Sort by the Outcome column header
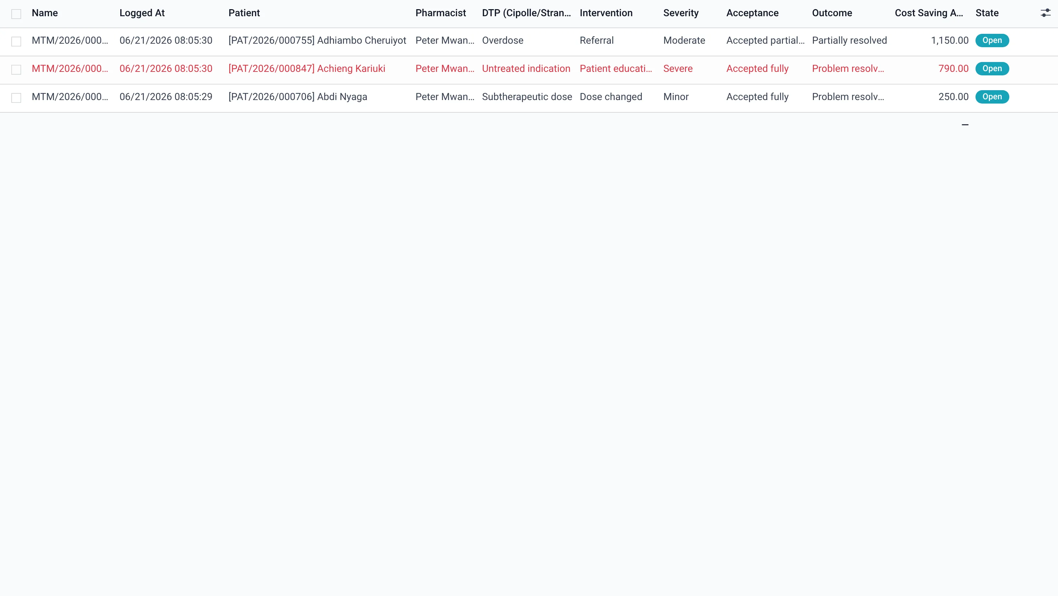1058x596 pixels. pyautogui.click(x=832, y=13)
